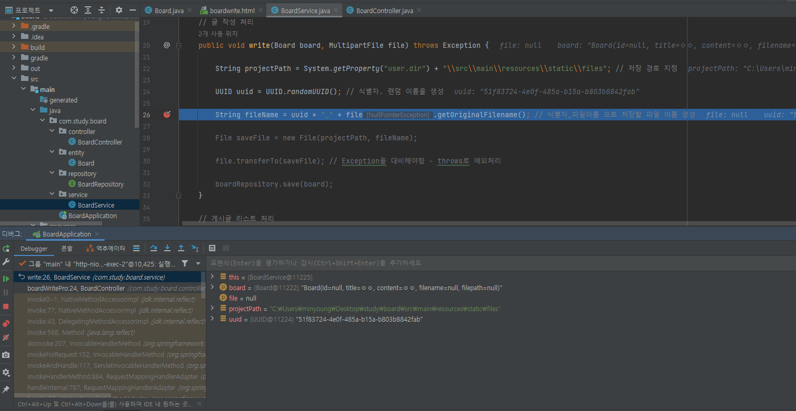Select Board entity class in tree

(86, 163)
